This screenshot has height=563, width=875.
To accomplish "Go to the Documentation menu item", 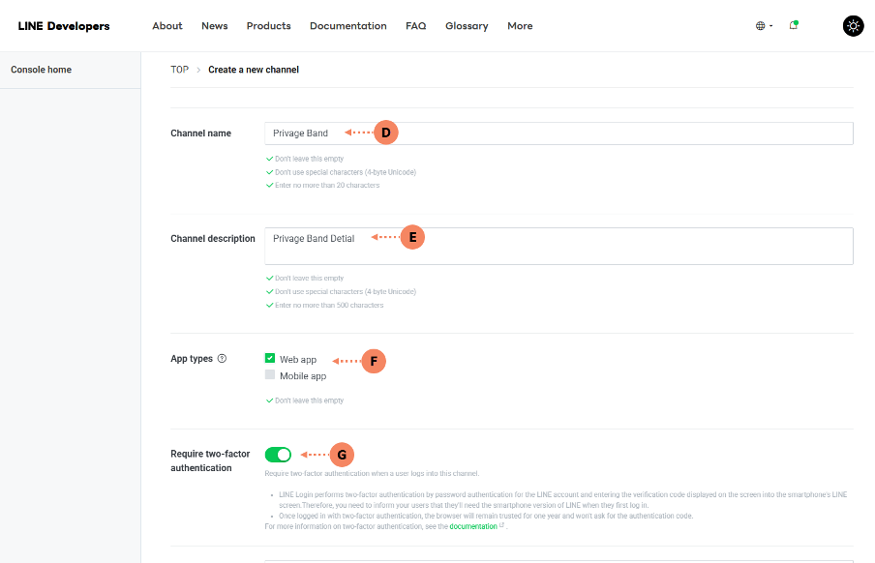I will point(347,26).
